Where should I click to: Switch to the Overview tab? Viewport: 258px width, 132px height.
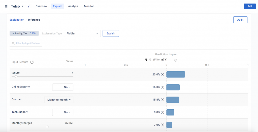41,6
